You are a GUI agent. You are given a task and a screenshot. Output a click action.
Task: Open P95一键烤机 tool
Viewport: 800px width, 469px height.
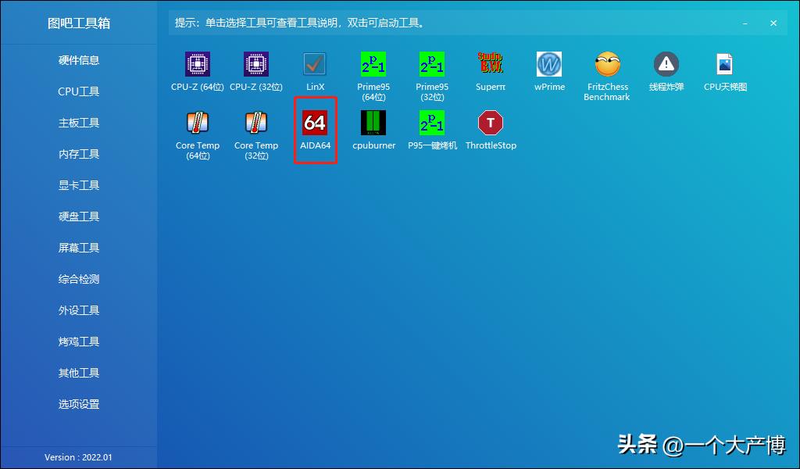(x=432, y=124)
